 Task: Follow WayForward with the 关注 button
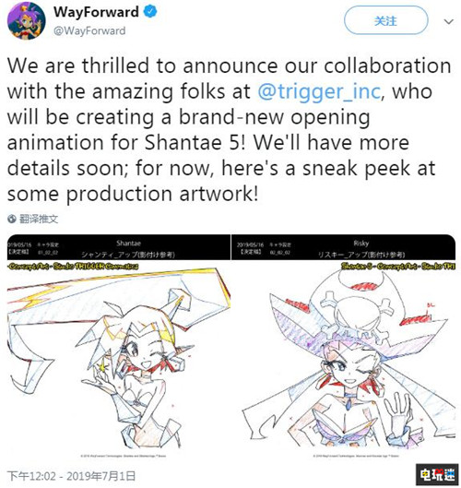click(x=385, y=20)
